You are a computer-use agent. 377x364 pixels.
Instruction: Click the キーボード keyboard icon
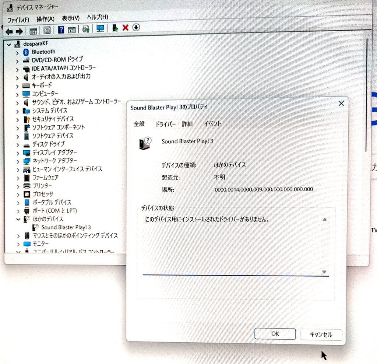point(26,85)
